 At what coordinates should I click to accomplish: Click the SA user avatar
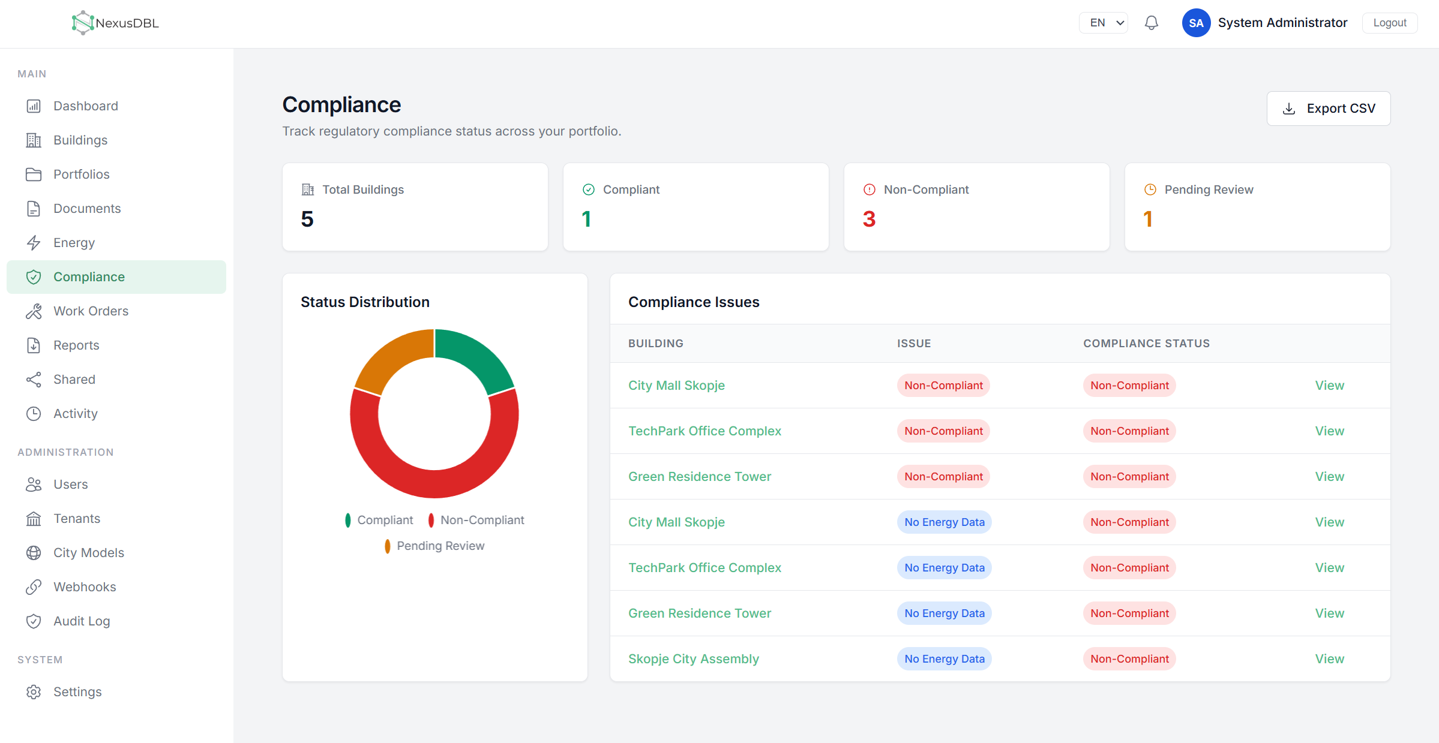click(1196, 23)
